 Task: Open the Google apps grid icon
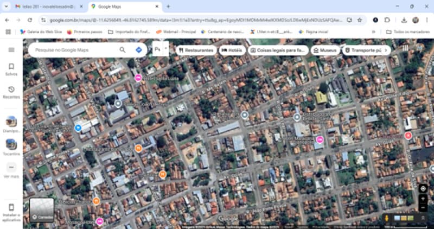405,48
